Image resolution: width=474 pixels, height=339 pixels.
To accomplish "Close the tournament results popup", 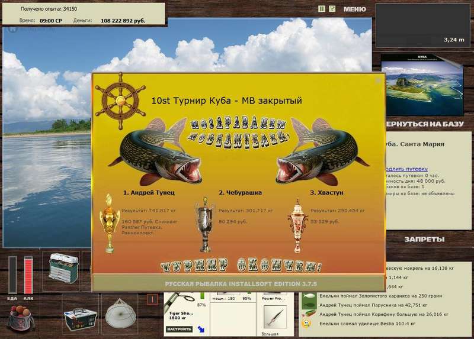I will pyautogui.click(x=378, y=80).
